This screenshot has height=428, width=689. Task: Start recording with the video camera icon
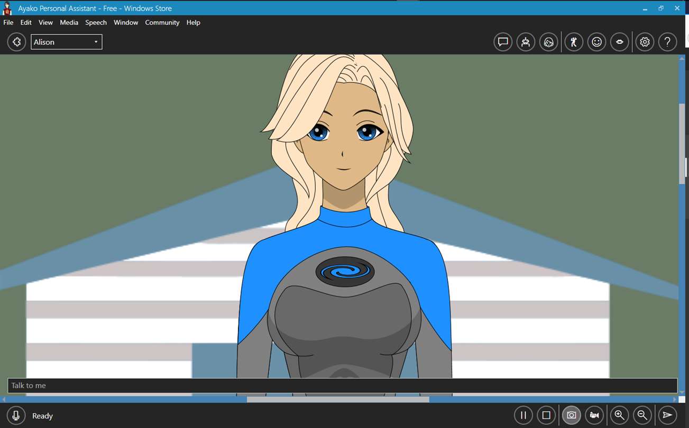click(x=594, y=415)
